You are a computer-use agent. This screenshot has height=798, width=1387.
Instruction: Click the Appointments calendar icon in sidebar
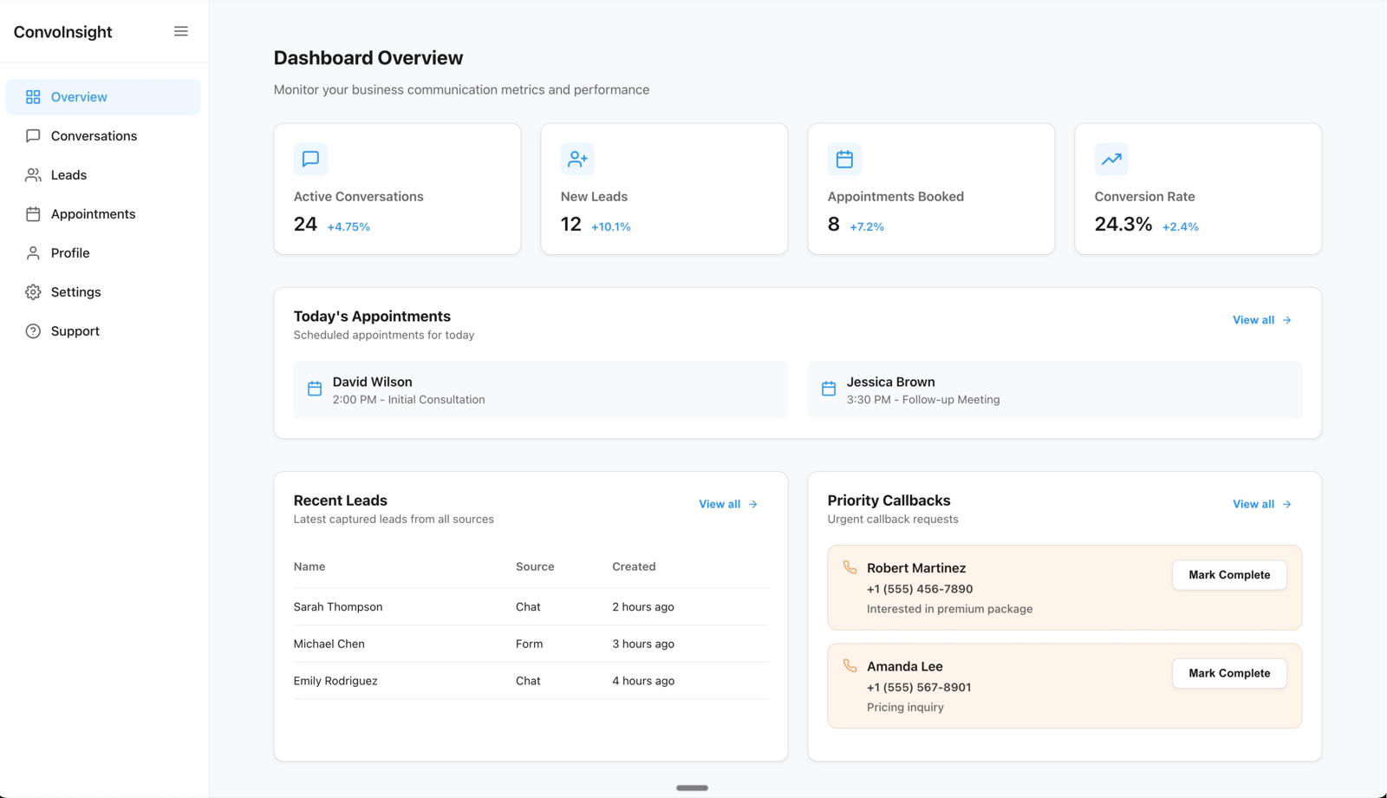coord(33,214)
